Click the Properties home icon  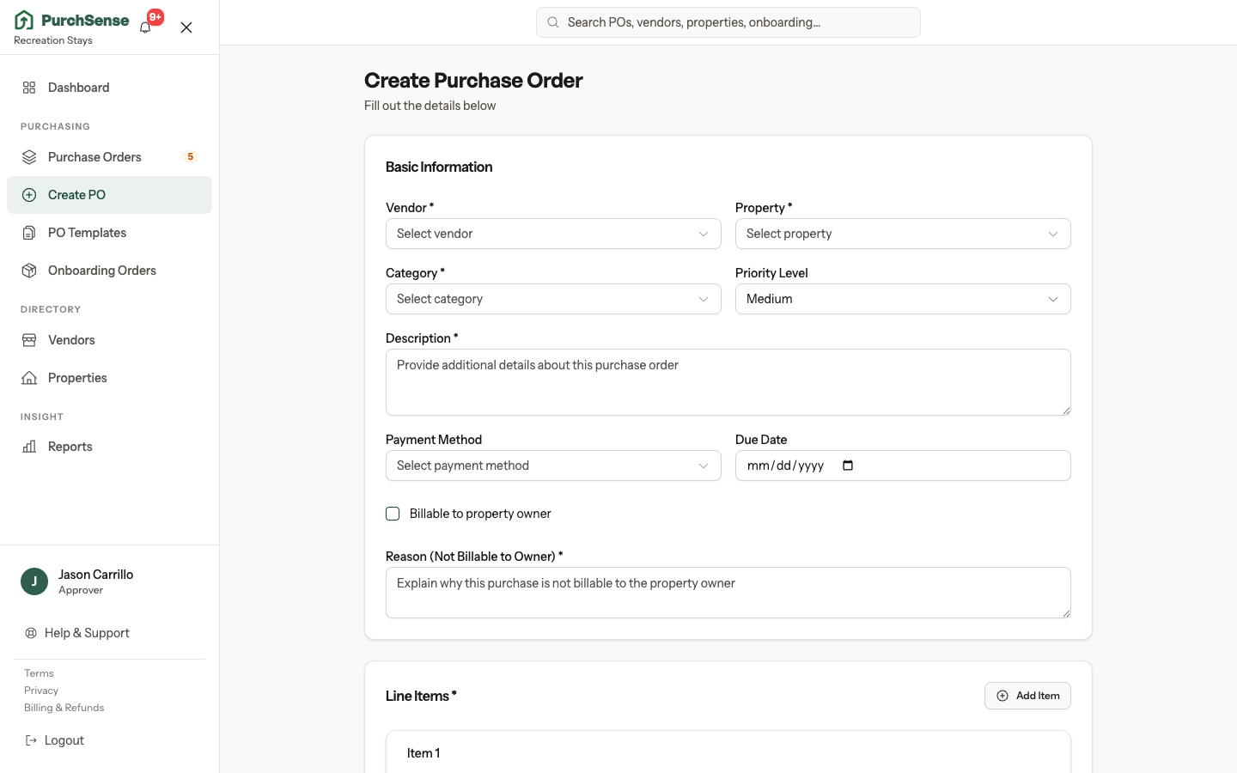pyautogui.click(x=29, y=378)
